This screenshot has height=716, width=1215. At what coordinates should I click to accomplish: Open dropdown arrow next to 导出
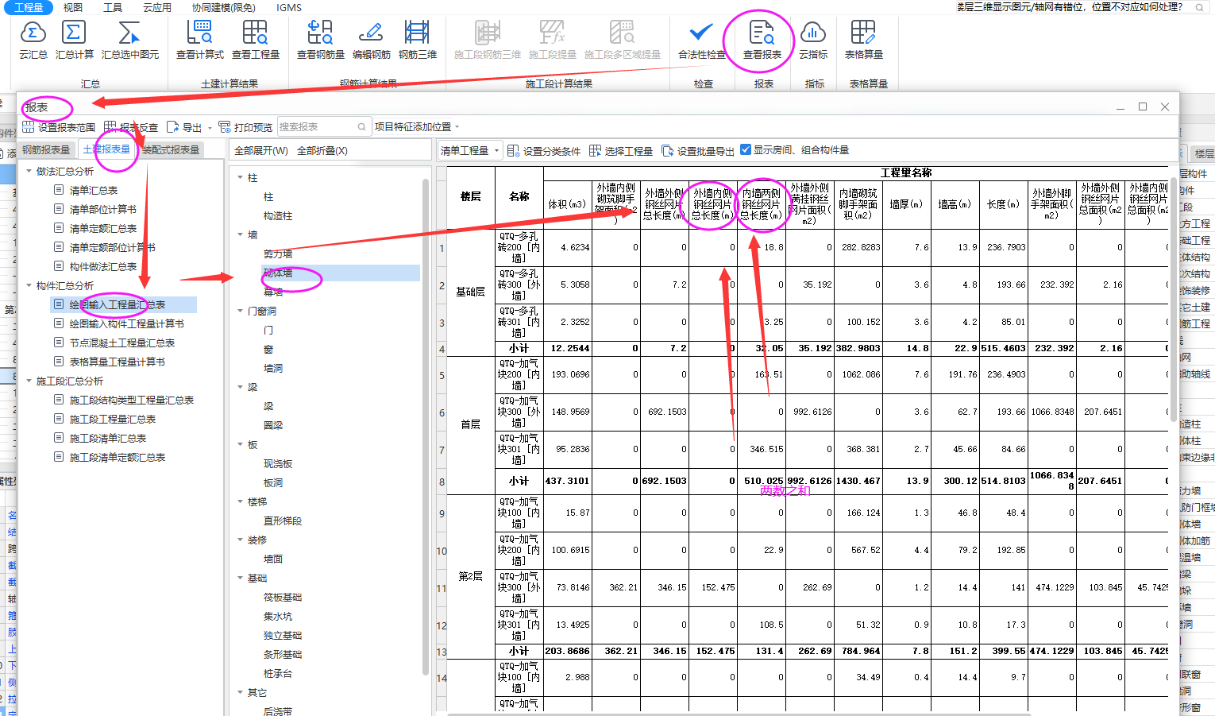(210, 128)
